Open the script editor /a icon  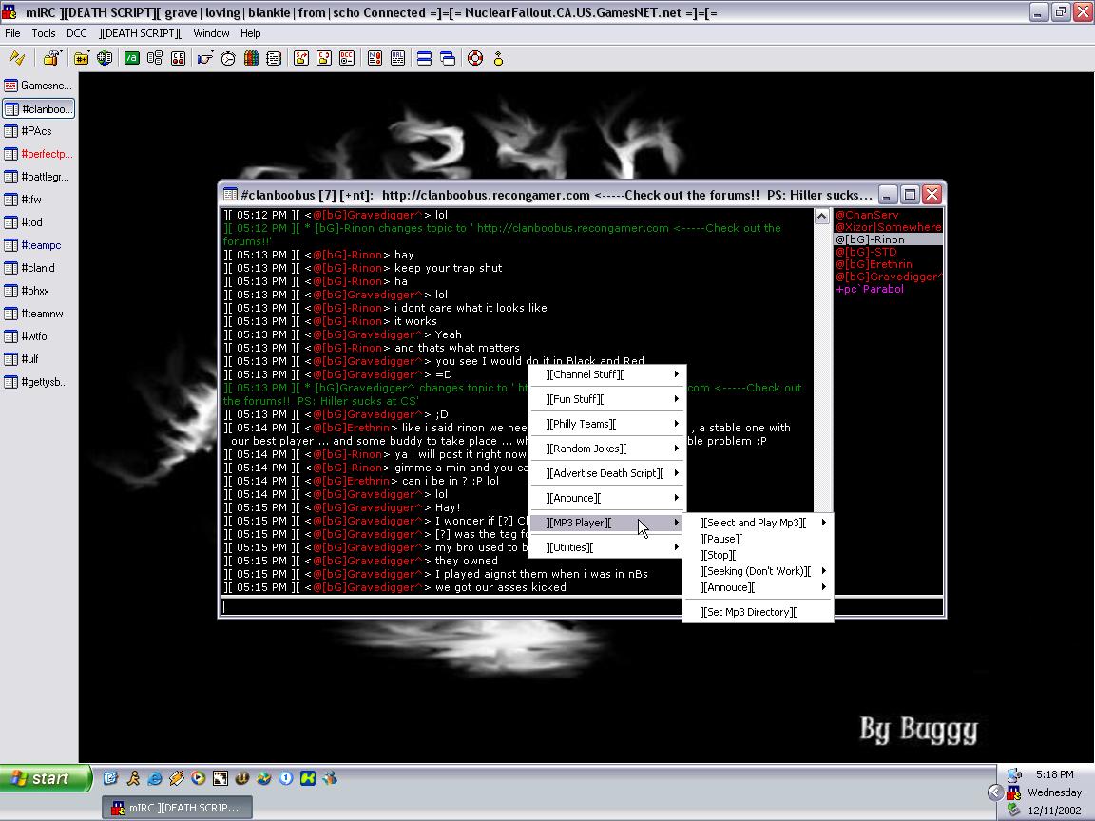pos(132,58)
